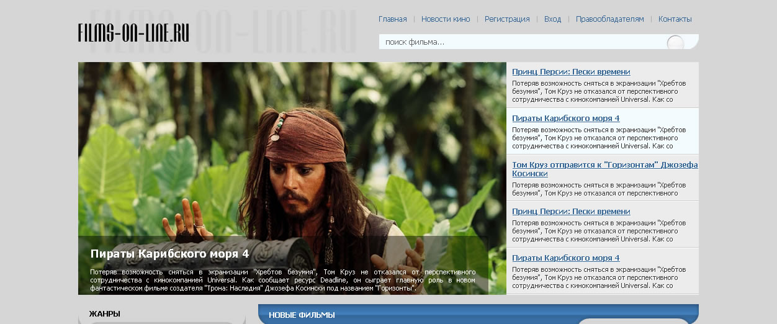The width and height of the screenshot is (777, 324).
Task: Open the topmost Принц Персии: Пески времени news link
Action: [x=571, y=72]
